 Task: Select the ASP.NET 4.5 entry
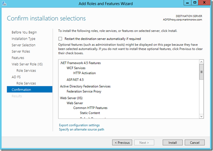[75, 80]
